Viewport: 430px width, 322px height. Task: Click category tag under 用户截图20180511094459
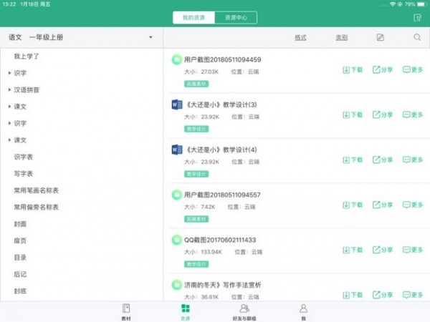tap(196, 84)
